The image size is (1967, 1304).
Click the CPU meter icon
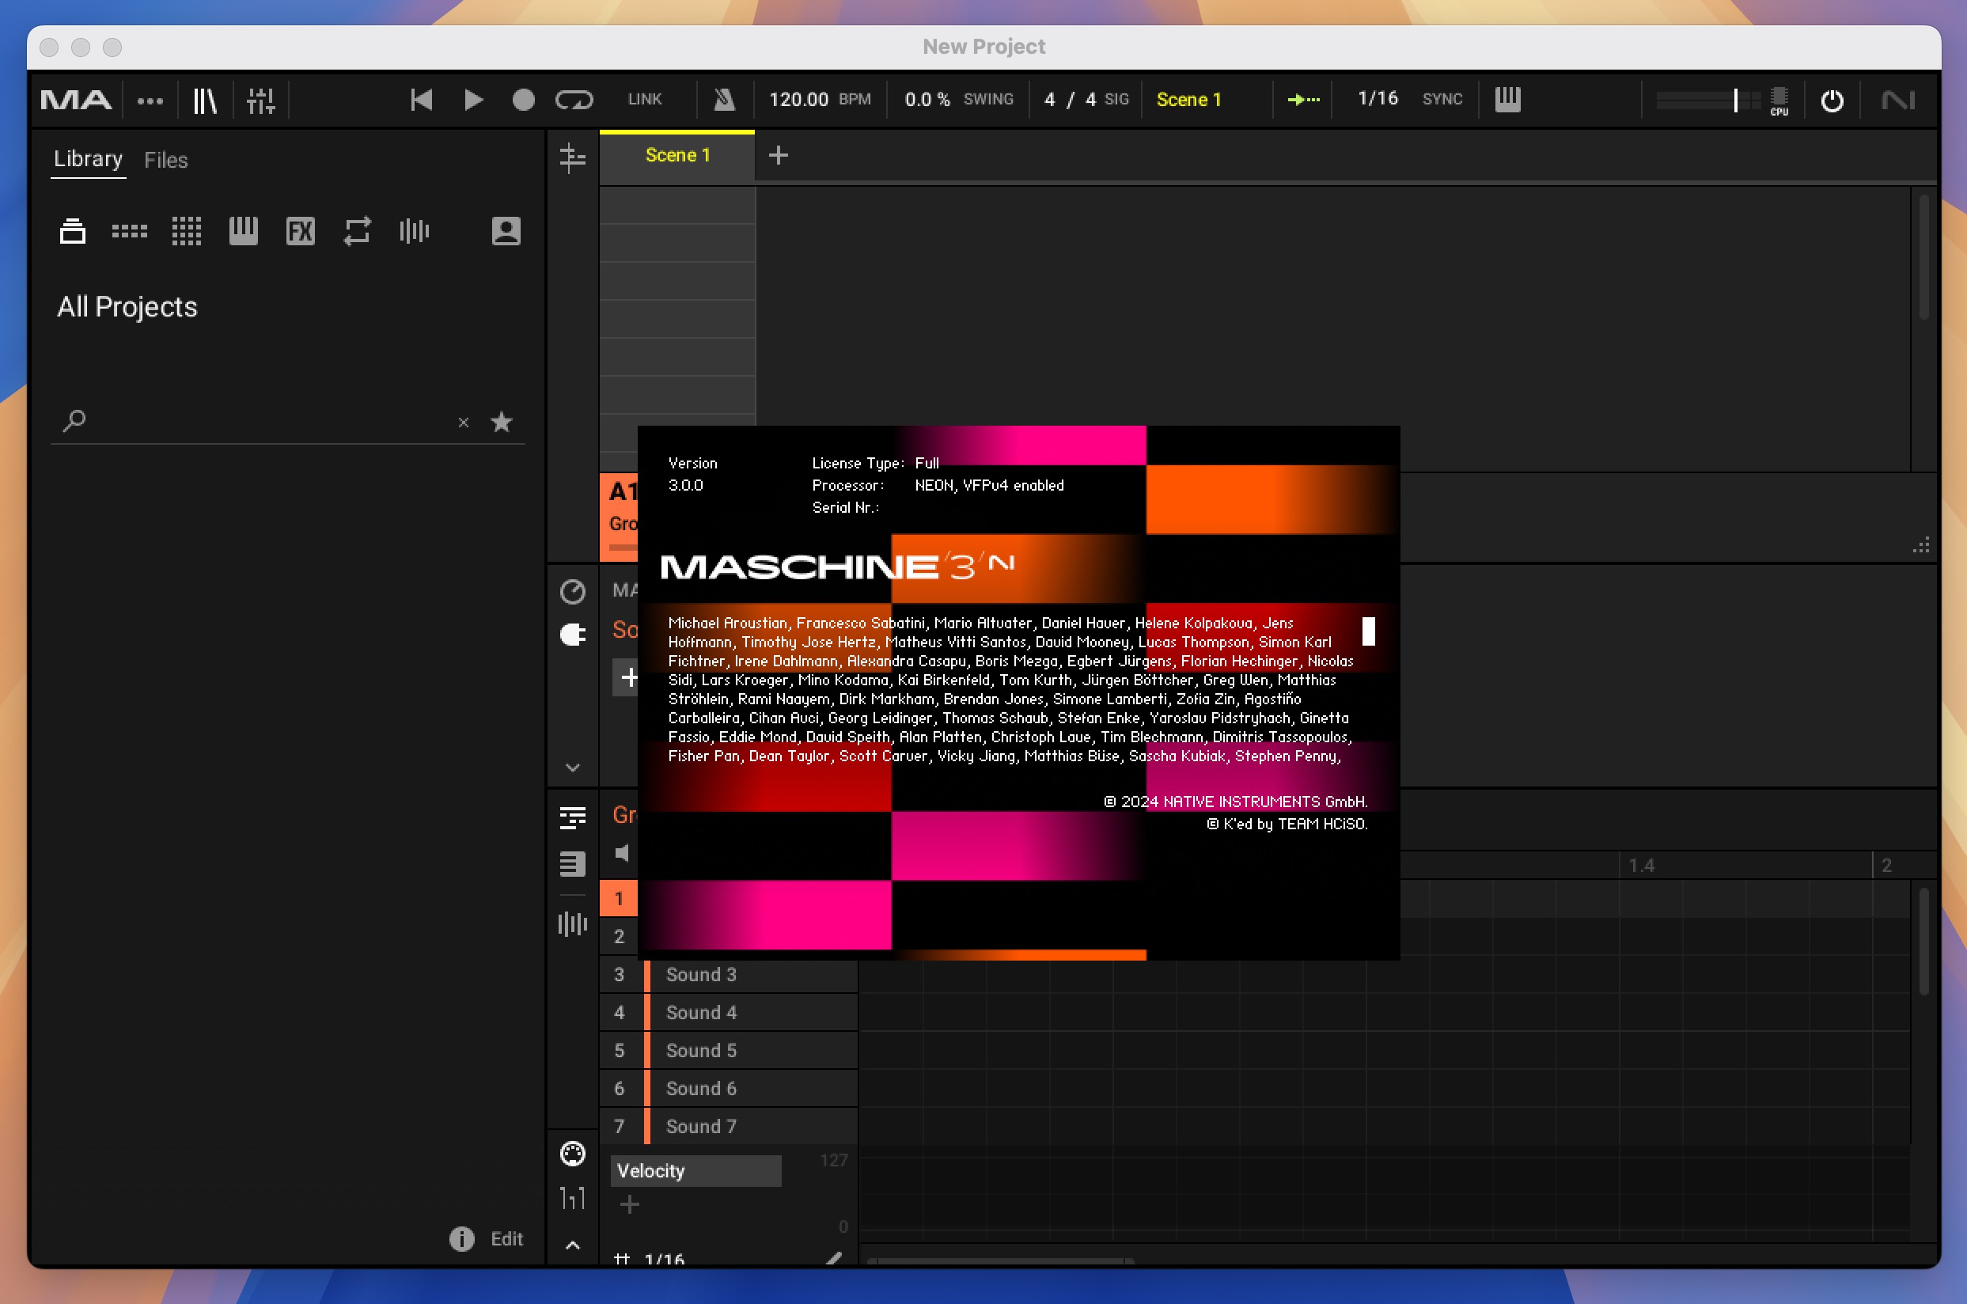coord(1780,101)
